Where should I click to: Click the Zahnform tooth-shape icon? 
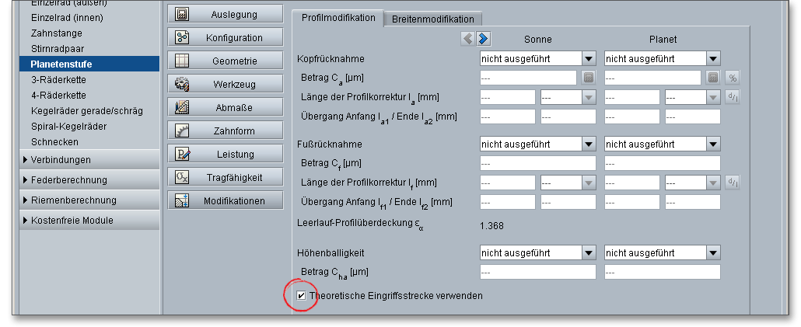183,131
